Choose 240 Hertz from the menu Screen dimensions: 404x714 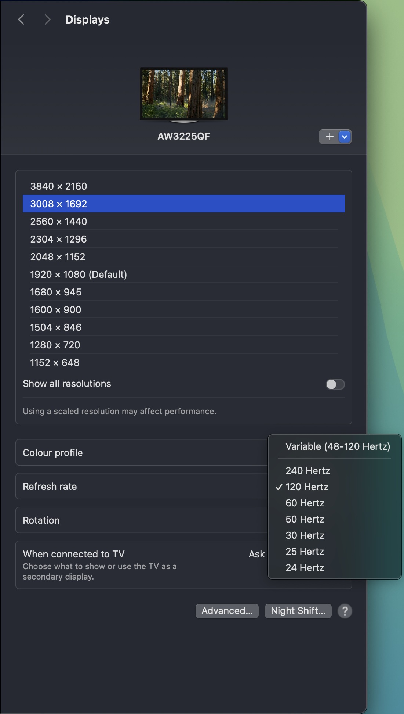click(x=307, y=471)
